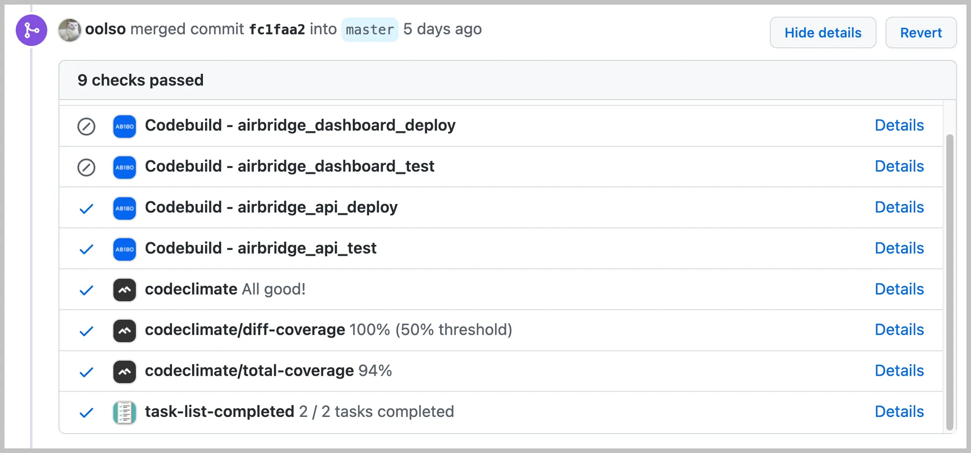Open the master branch label
The image size is (971, 453).
pos(370,30)
